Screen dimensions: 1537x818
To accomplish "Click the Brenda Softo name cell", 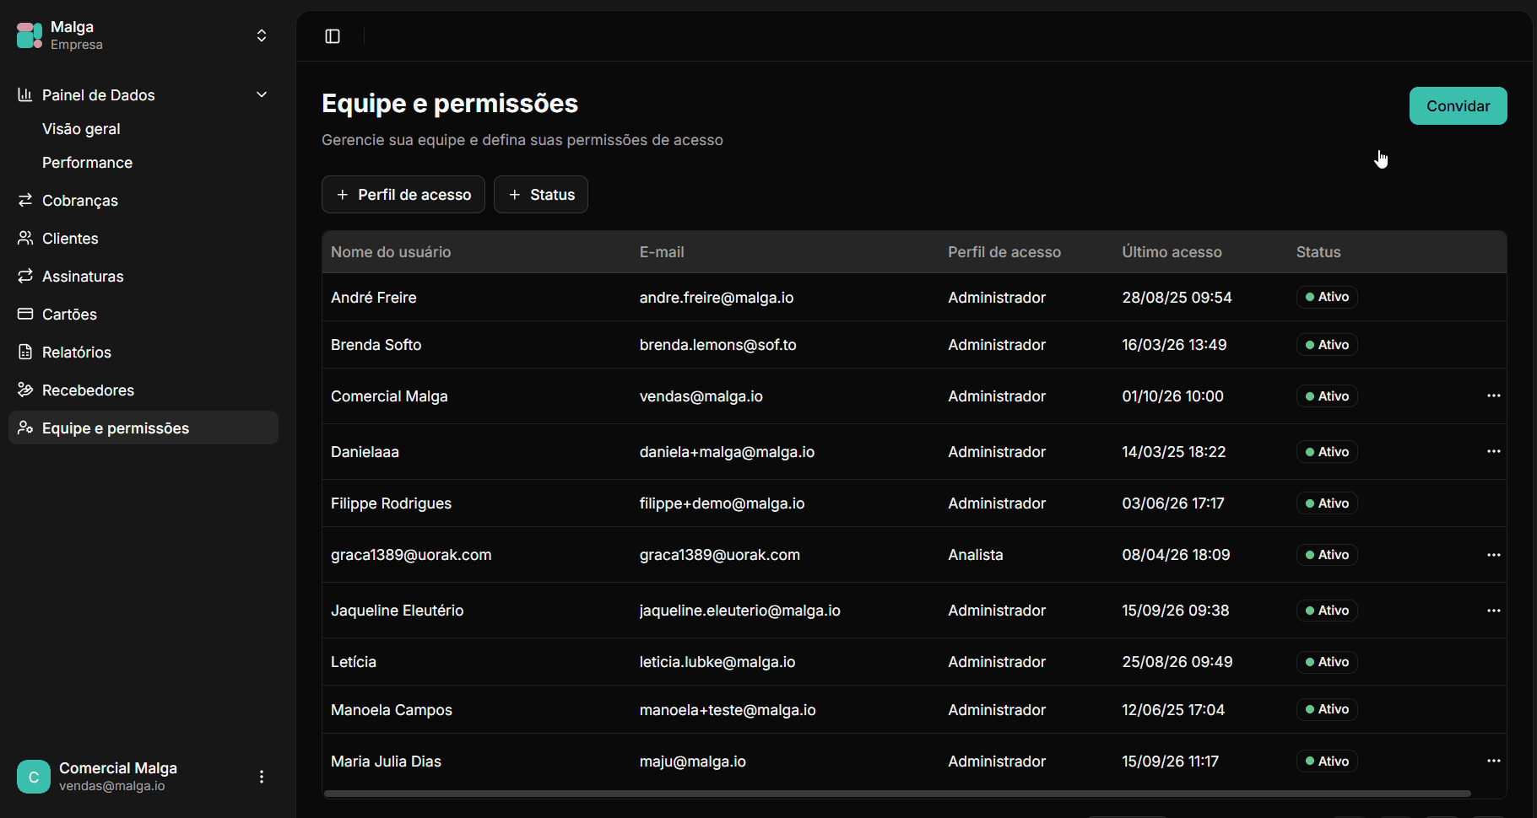I will tap(376, 345).
